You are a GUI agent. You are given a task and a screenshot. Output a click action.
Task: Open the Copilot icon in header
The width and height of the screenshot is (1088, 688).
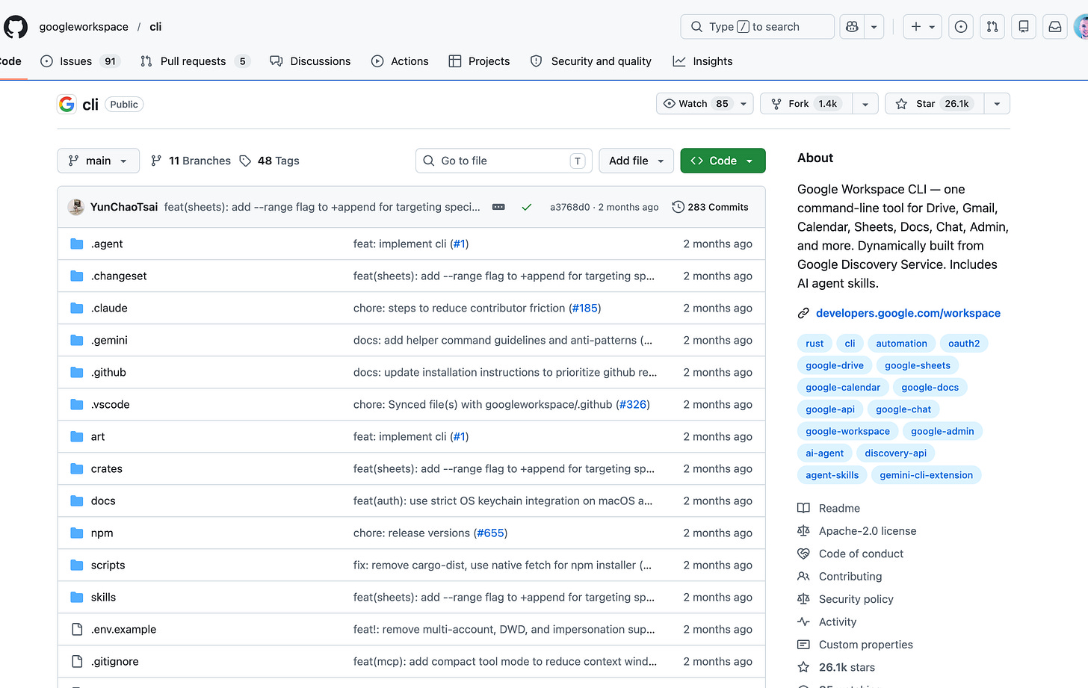pyautogui.click(x=852, y=27)
